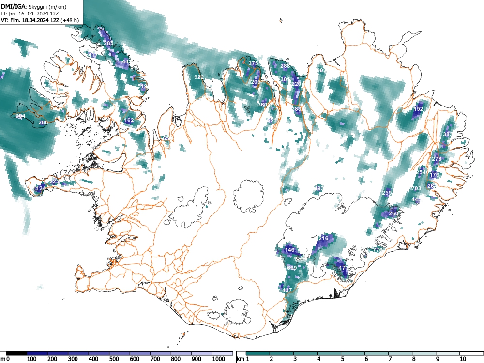Image resolution: width=484 pixels, height=363 pixels.
Task: Click the DMI/IGA Skyggni (m/km) title text
Action: coord(34,7)
